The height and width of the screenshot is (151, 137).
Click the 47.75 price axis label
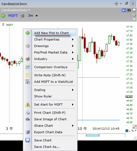click(x=129, y=27)
